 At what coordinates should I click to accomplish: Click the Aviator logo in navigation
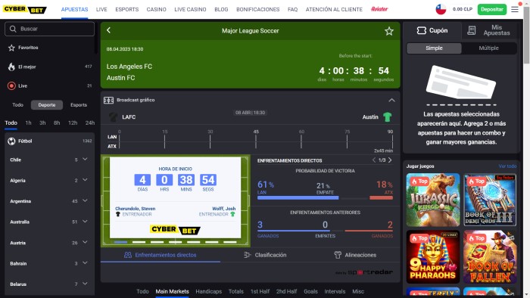click(379, 9)
